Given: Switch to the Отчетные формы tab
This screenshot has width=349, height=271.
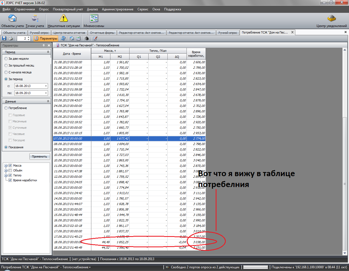Looking at the screenshot, I should 102,33.
